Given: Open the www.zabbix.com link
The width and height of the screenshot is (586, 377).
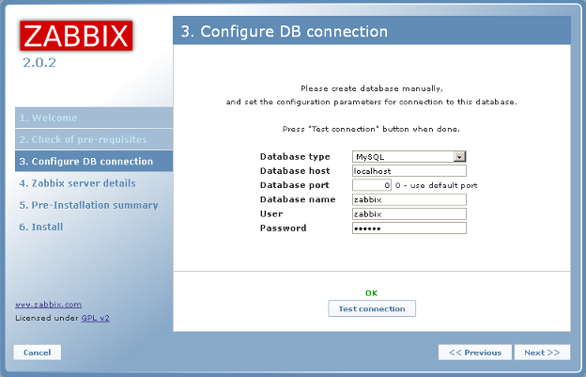Looking at the screenshot, I should click(x=49, y=305).
